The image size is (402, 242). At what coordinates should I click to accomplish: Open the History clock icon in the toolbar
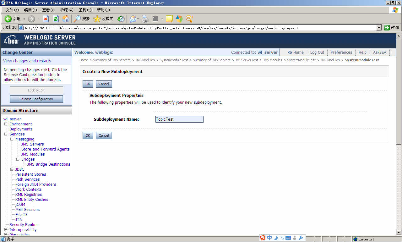[x=121, y=19]
